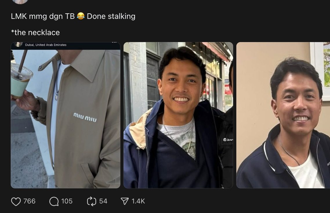Click the Dubai, United Arab Emirates location
330x213 pixels.
click(x=46, y=45)
